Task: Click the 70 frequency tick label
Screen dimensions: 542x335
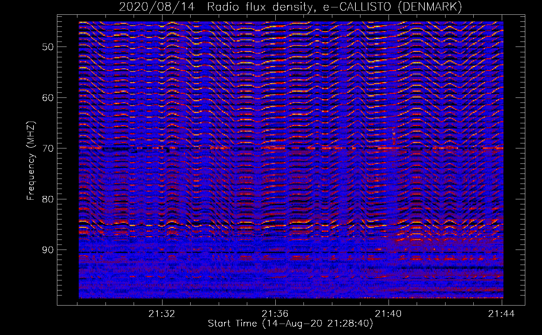Action: [48, 148]
